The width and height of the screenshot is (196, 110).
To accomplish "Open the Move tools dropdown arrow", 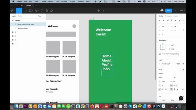I will coord(21,11).
